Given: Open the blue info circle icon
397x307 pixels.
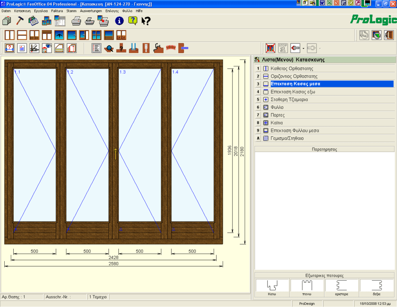Looking at the screenshot, I should tap(119, 21).
